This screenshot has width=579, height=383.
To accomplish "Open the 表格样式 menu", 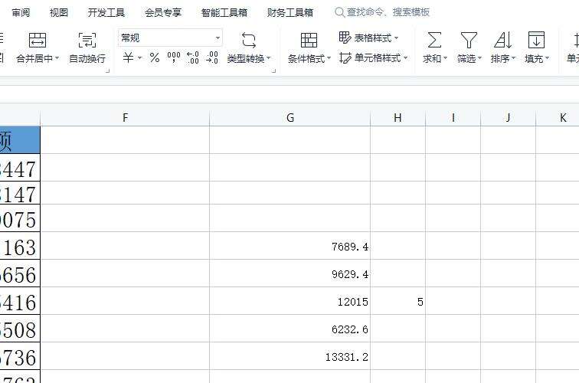I will point(368,38).
